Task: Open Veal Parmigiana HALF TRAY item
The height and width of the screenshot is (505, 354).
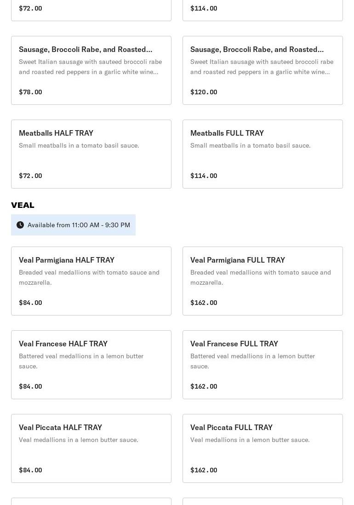Action: (91, 281)
